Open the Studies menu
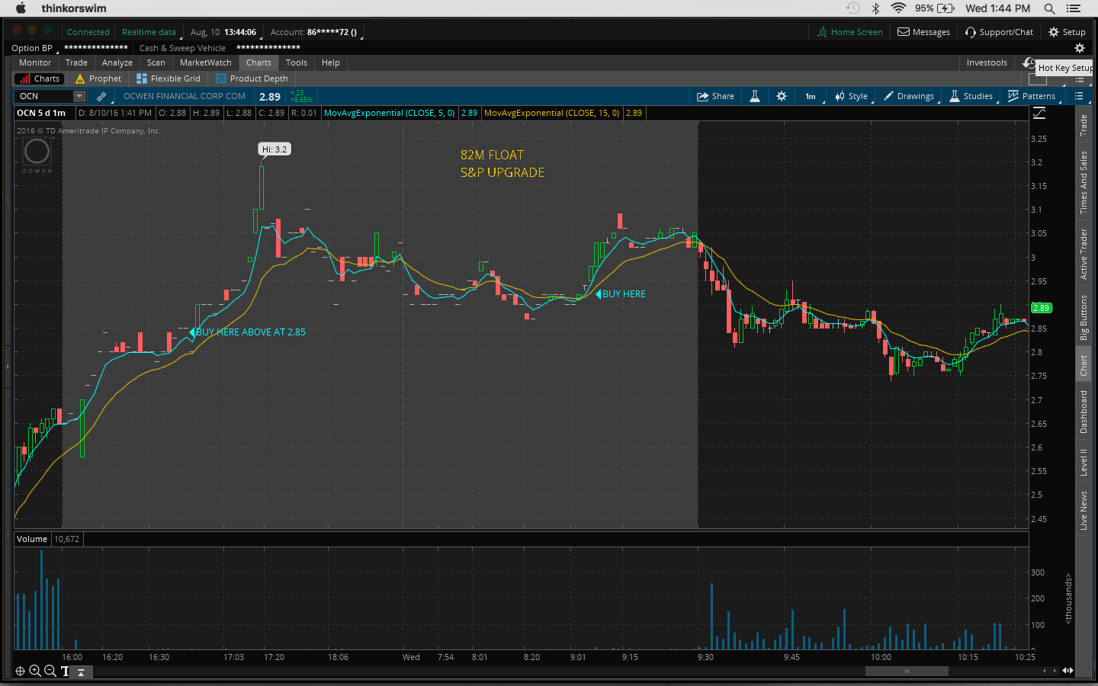 971,96
